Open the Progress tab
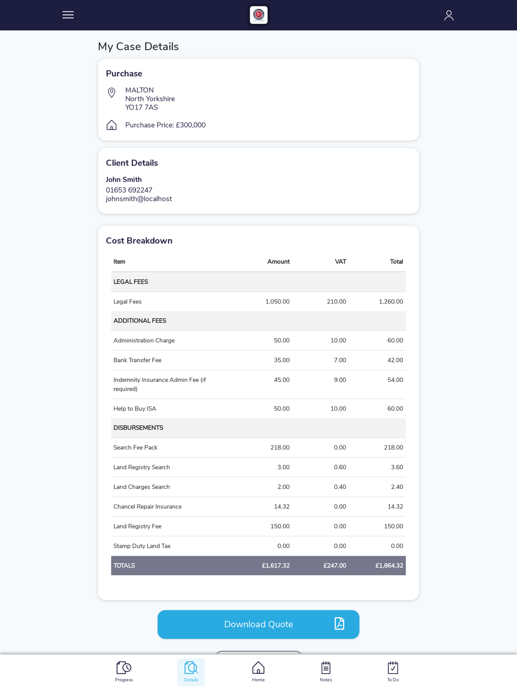517x690 pixels. (x=124, y=672)
